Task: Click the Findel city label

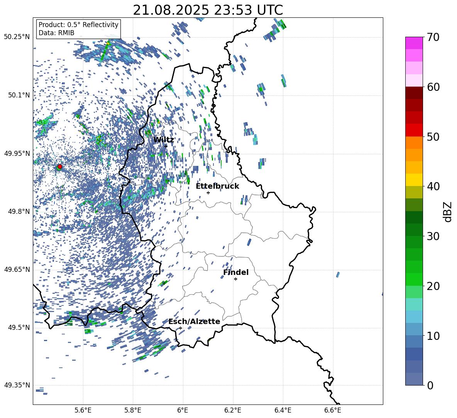Action: coord(236,272)
